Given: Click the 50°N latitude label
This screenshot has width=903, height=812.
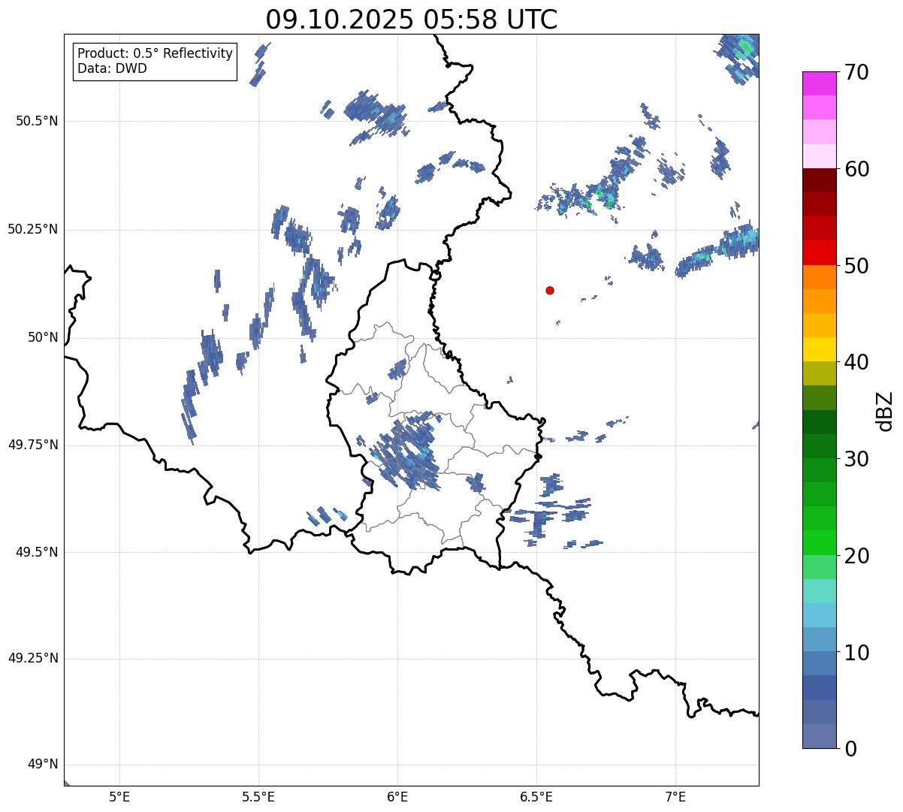Looking at the screenshot, I should pyautogui.click(x=43, y=337).
